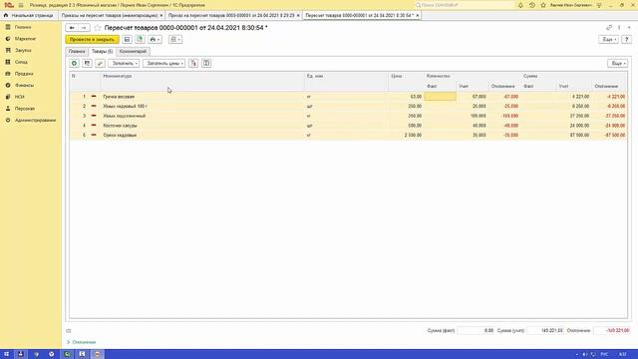
Task: Open the Главное sidebar section
Action: [23, 27]
